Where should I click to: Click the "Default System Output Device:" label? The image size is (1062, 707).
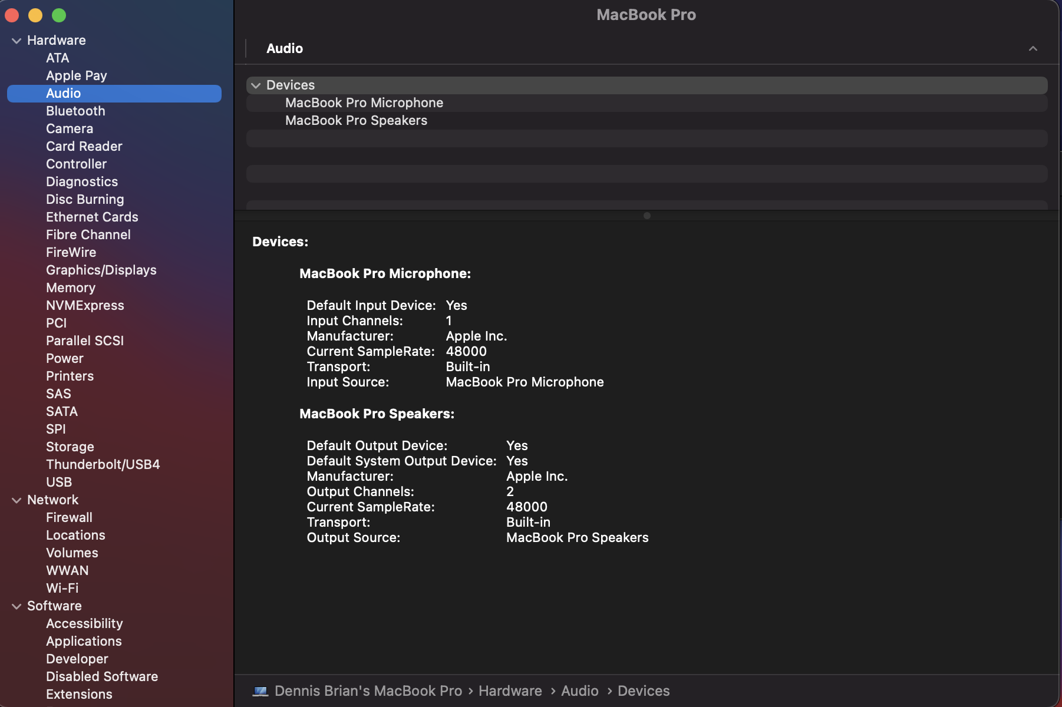click(402, 461)
